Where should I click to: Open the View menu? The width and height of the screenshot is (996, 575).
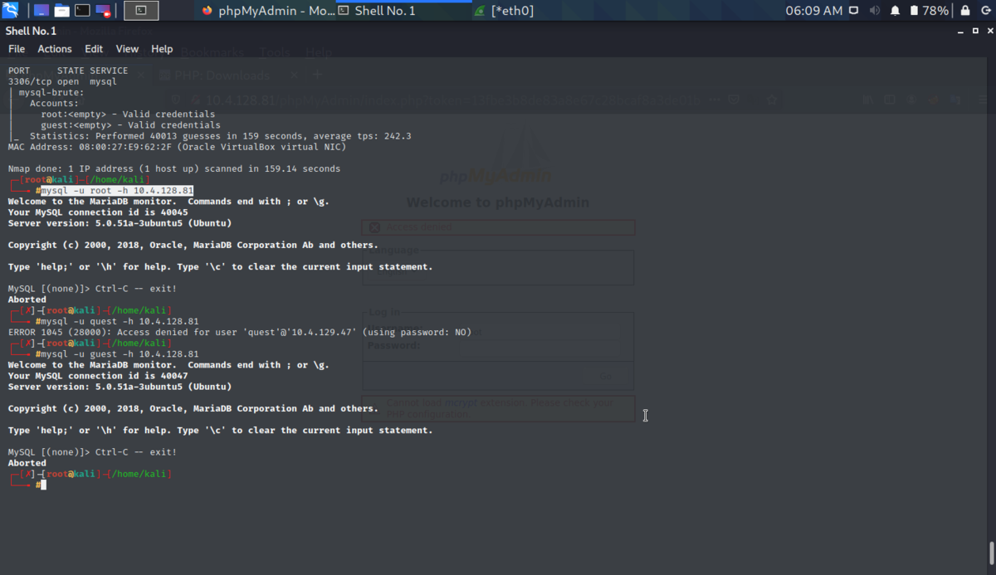click(x=127, y=49)
